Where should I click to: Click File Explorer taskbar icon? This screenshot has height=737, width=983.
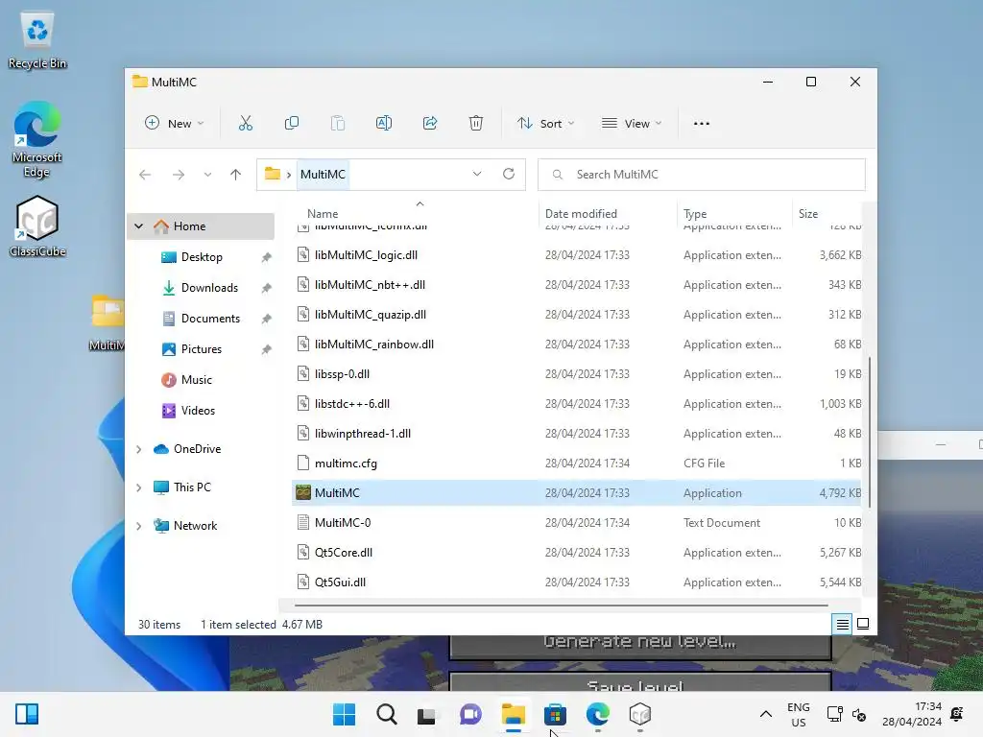[x=513, y=714]
